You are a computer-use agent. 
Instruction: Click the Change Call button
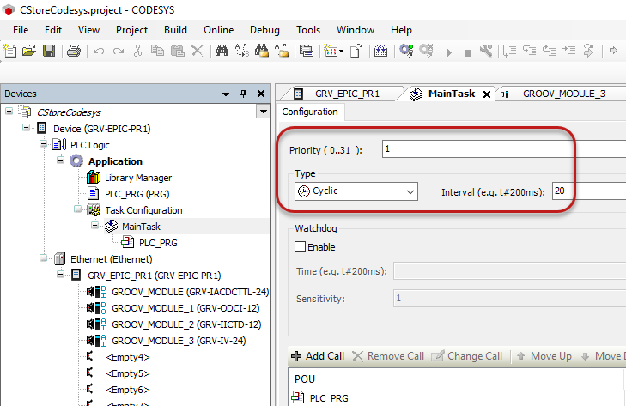[x=467, y=356]
